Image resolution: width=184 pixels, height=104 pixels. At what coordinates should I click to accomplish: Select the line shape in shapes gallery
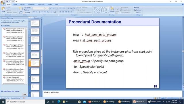coord(97,8)
